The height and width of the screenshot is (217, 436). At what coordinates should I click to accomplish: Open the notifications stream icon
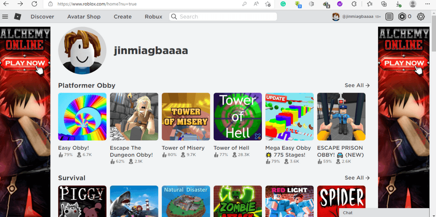coord(389,17)
